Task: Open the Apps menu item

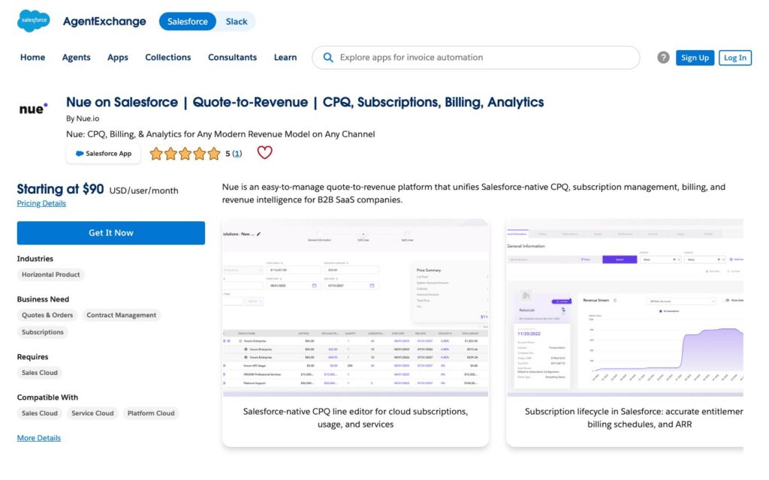Action: coord(118,57)
